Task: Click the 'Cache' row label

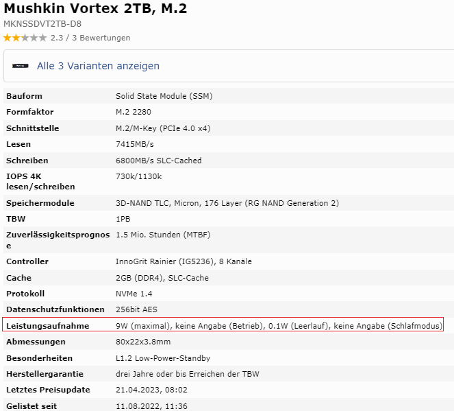Action: (x=18, y=278)
